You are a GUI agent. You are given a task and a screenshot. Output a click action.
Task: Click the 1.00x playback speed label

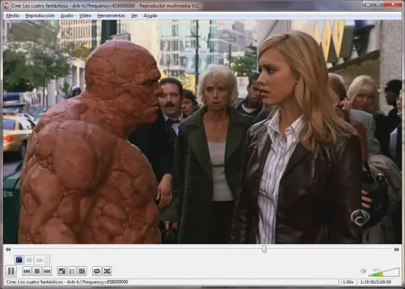tap(348, 282)
